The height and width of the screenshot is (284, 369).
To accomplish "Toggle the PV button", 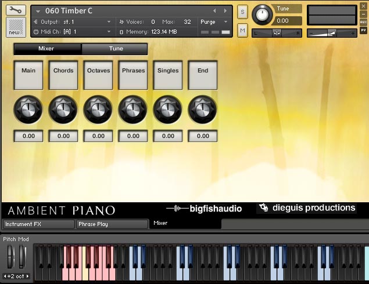I will click(363, 30).
